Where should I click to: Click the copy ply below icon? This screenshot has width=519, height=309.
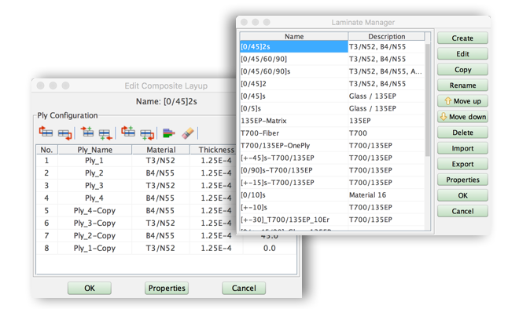[x=147, y=134]
